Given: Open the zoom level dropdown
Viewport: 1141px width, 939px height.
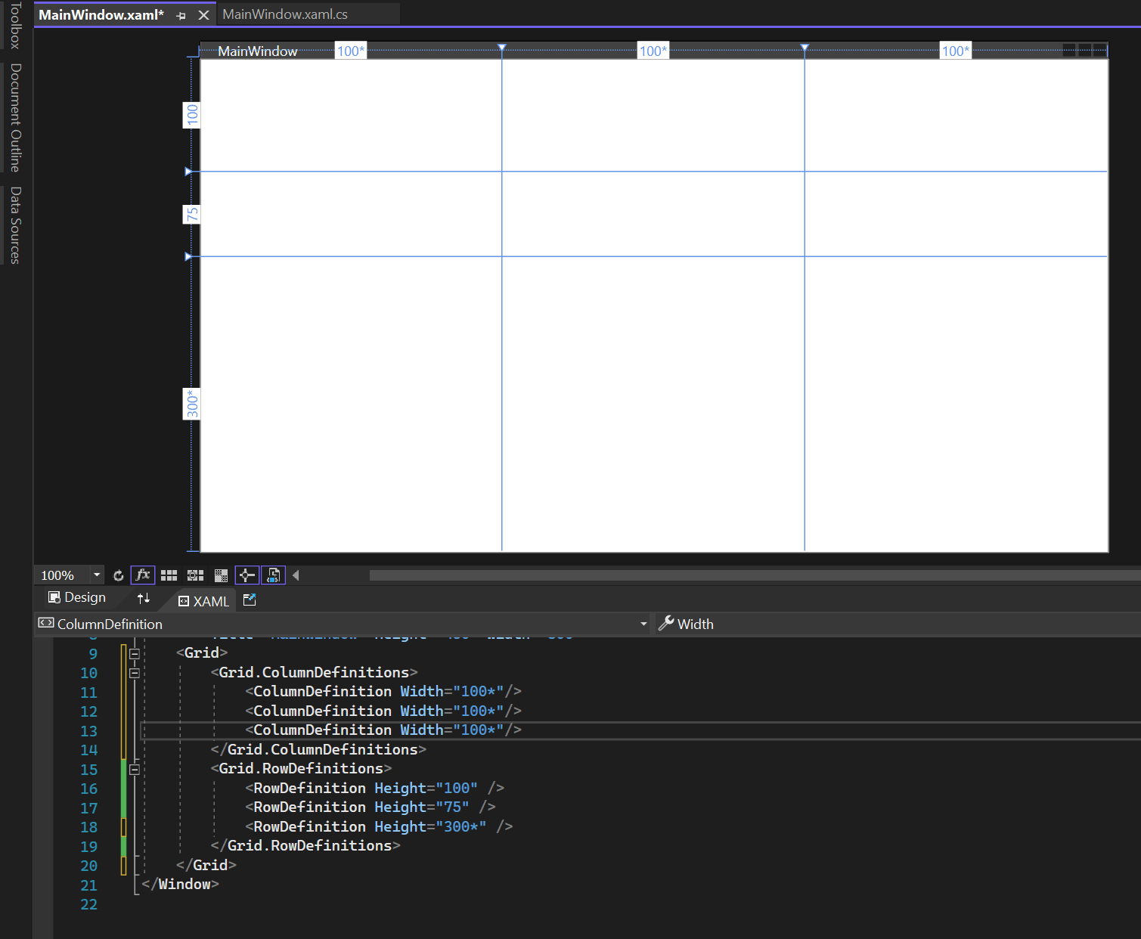Looking at the screenshot, I should tap(97, 575).
